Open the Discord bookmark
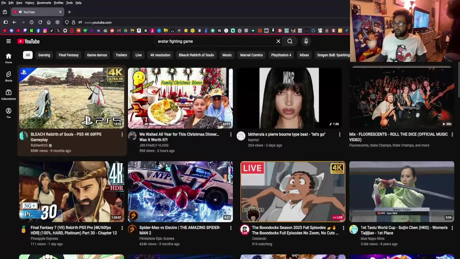 point(11,31)
